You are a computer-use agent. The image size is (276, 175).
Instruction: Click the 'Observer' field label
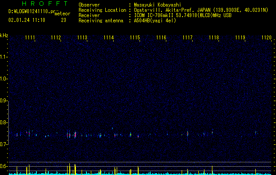pos(89,5)
